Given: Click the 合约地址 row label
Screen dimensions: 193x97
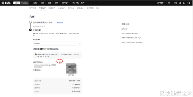Looking at the screenshot, I should (37, 91).
